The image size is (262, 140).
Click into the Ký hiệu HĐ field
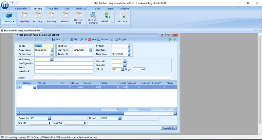83,54
